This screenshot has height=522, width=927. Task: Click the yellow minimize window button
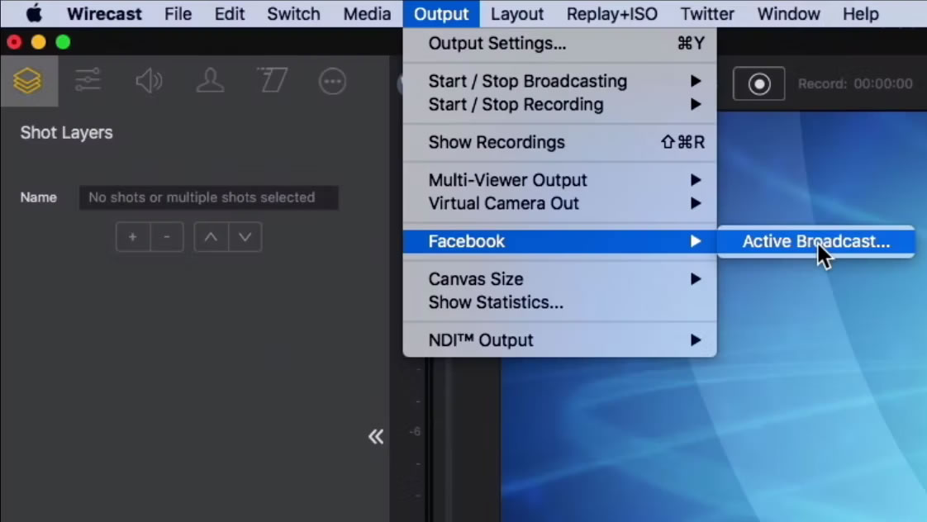coord(39,43)
